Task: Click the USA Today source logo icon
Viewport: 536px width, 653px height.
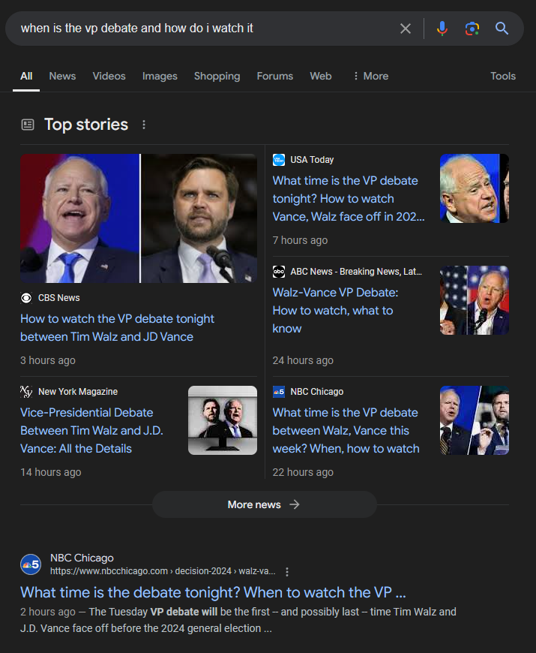Action: 279,160
